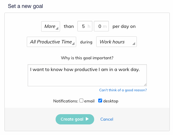Uncheck the desktop notifications checkbox
This screenshot has height=135, width=173.
[x=100, y=101]
